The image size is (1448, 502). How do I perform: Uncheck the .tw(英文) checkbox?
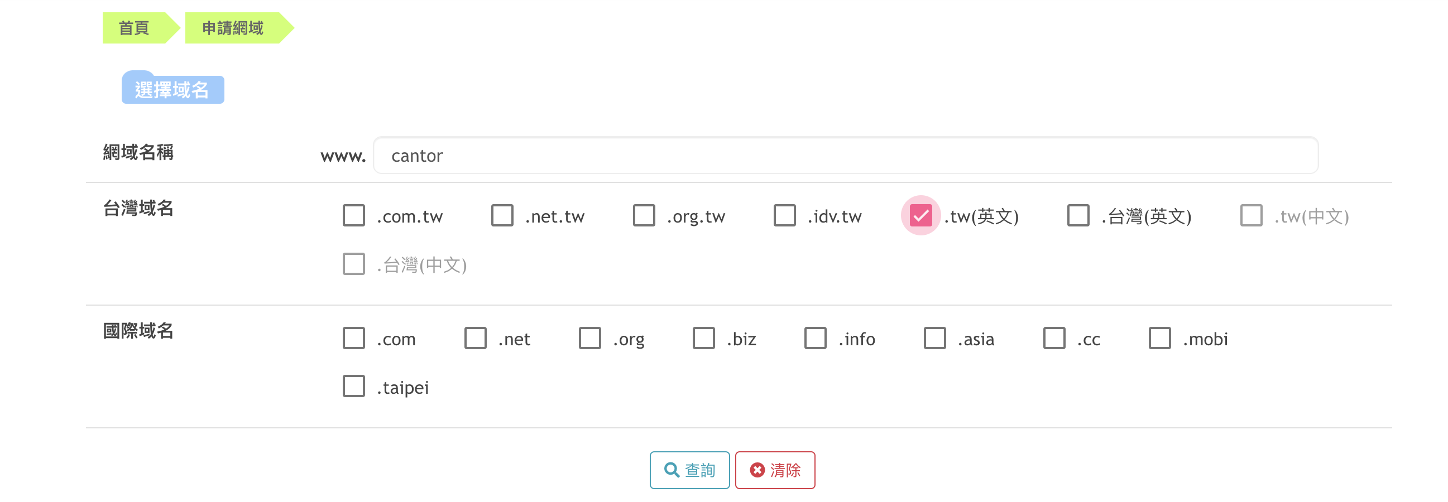coord(920,216)
